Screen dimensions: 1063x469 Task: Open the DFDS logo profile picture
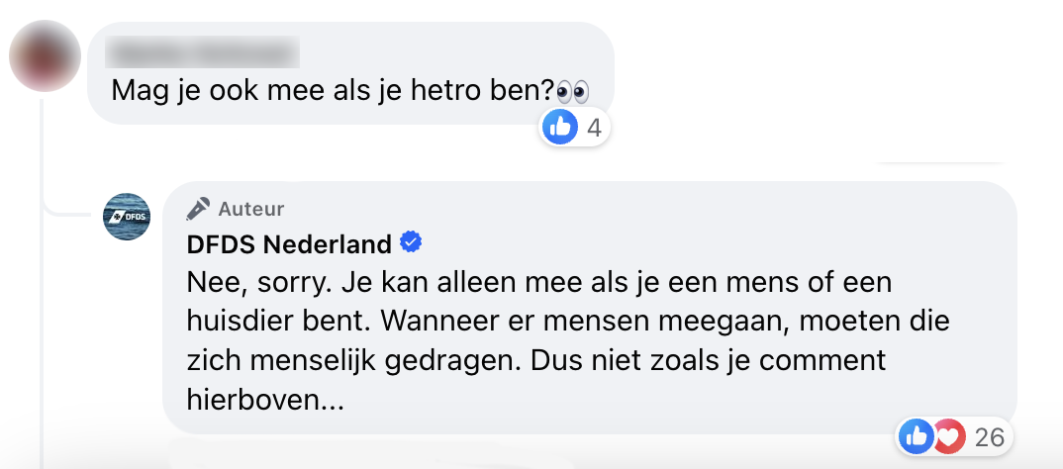click(127, 217)
